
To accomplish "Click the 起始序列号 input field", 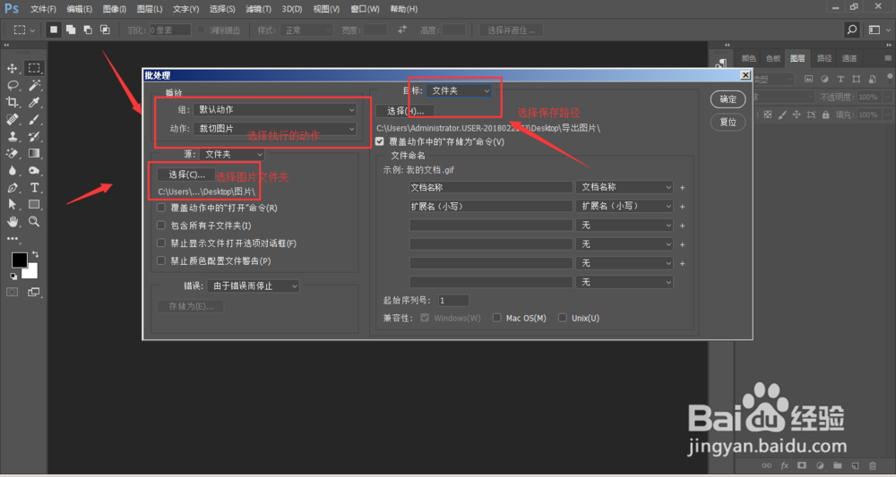I will coord(453,300).
